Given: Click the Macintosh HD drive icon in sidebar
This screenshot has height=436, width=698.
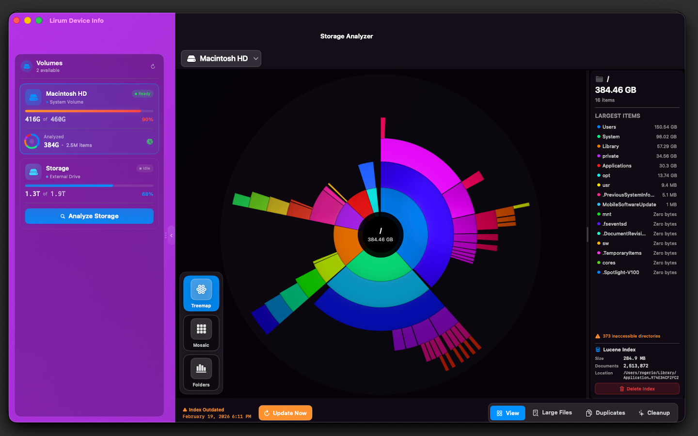Looking at the screenshot, I should coord(33,97).
